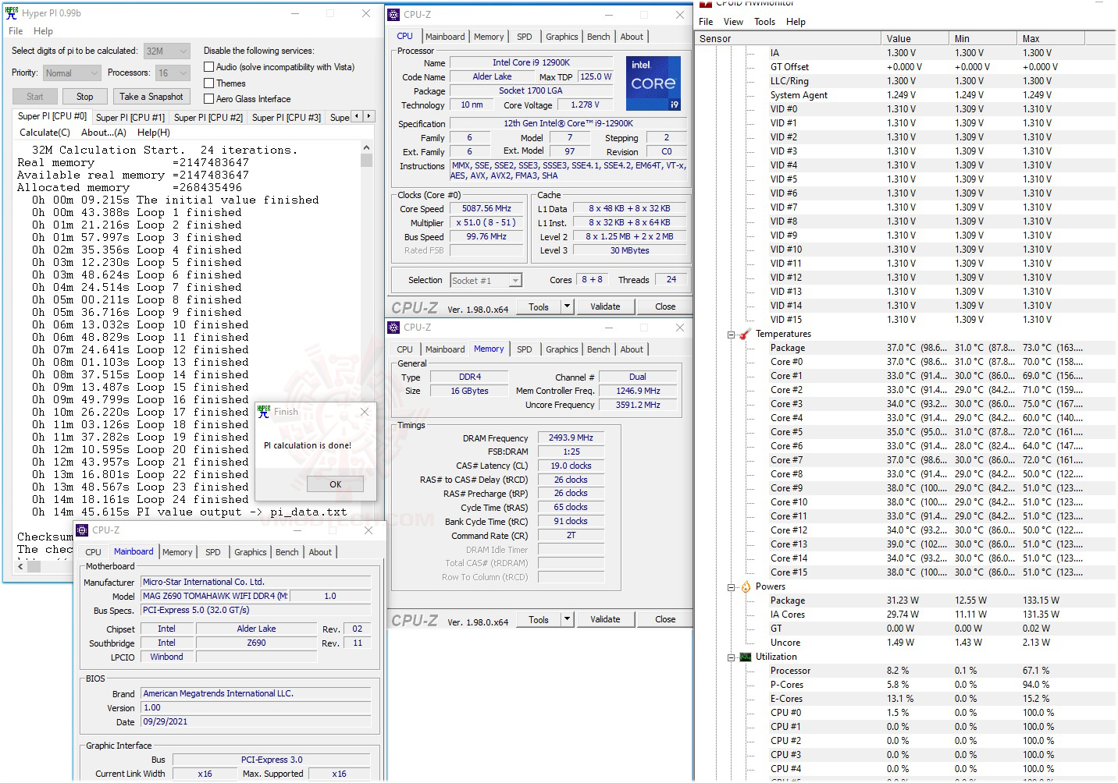Screen dimensions: 1118x783
Task: Click the CPU-Z icon in Mainboard window title
Action: click(x=82, y=530)
